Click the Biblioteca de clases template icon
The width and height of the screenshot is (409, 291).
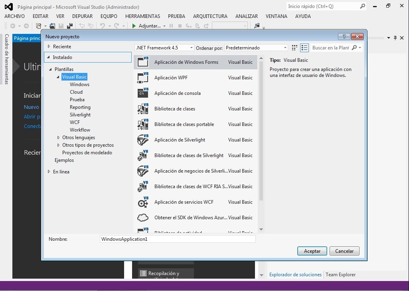click(x=143, y=109)
